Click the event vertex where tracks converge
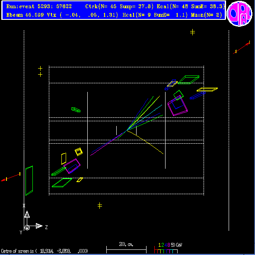The width and height of the screenshot is (255, 255). point(127,130)
